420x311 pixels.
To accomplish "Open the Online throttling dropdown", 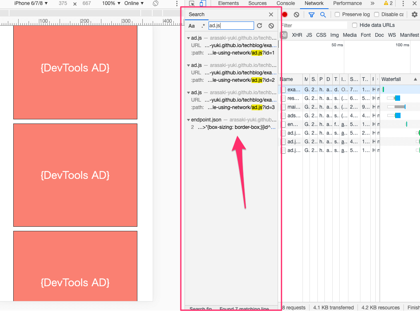I will pos(134,3).
